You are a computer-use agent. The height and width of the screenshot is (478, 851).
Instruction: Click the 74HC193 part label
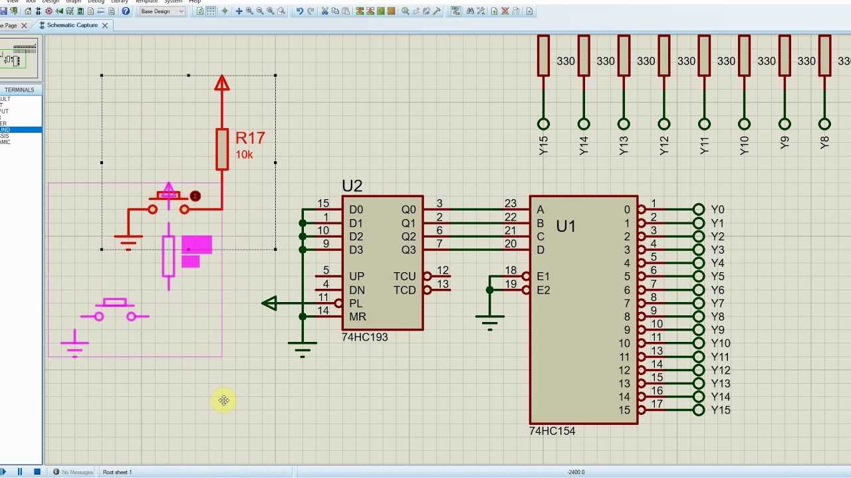[364, 337]
